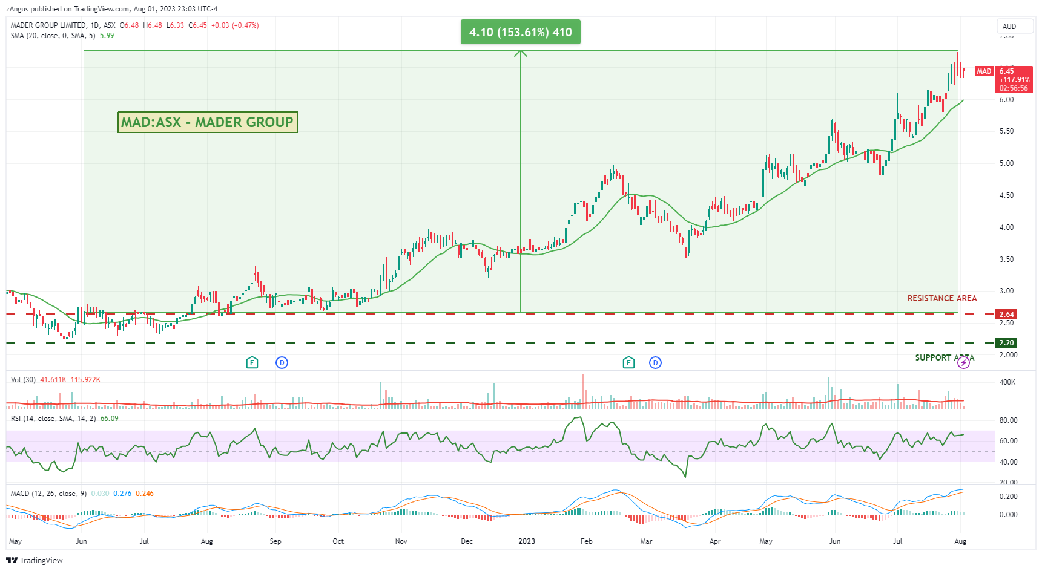Select the Vol (30) indicator legend
This screenshot has height=571, width=1042.
(23, 380)
